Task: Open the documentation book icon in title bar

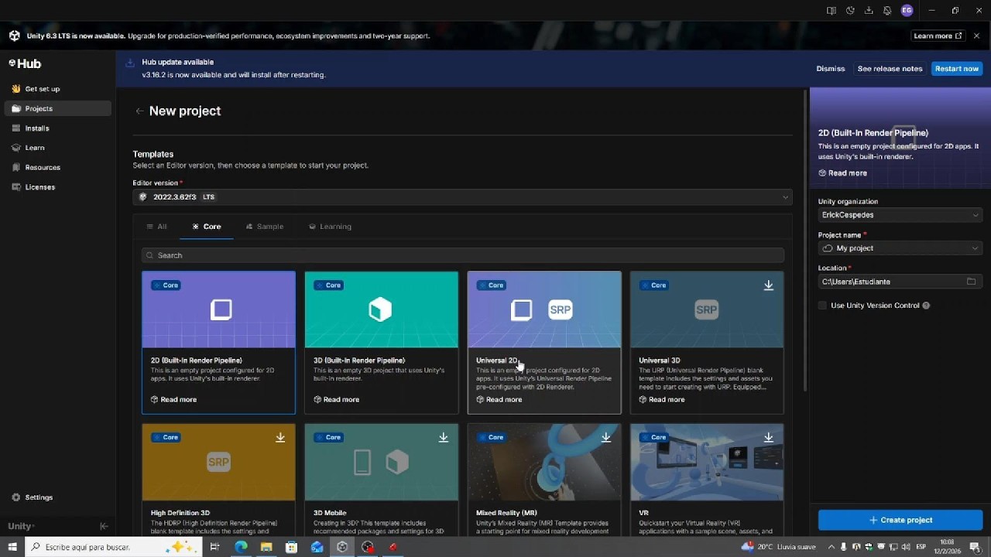Action: coord(832,11)
